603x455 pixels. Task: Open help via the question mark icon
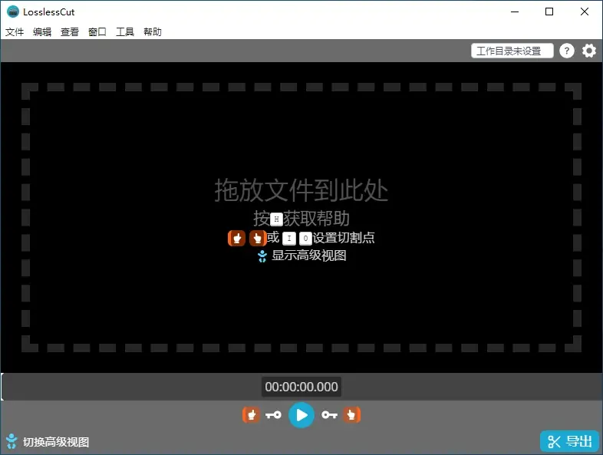pos(567,51)
